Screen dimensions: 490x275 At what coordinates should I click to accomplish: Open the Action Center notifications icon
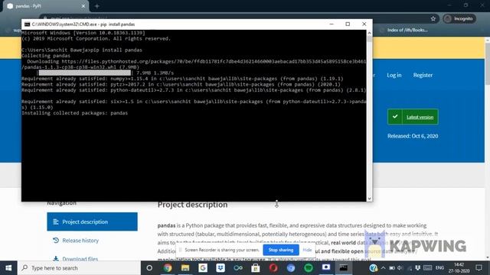[479, 268]
